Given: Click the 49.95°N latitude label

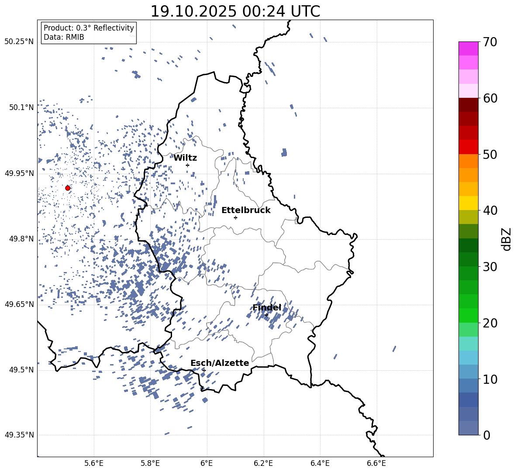Looking at the screenshot, I should pyautogui.click(x=19, y=173).
